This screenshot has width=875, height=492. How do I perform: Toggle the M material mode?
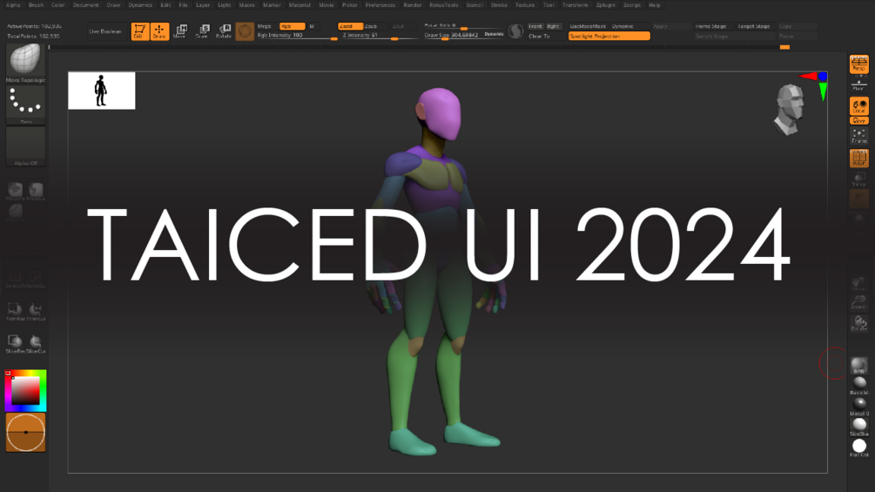[x=313, y=26]
